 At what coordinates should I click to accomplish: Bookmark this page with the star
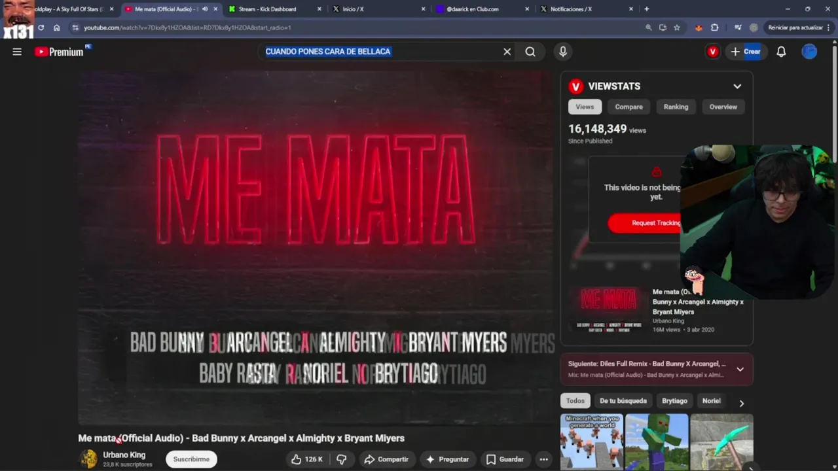(677, 27)
